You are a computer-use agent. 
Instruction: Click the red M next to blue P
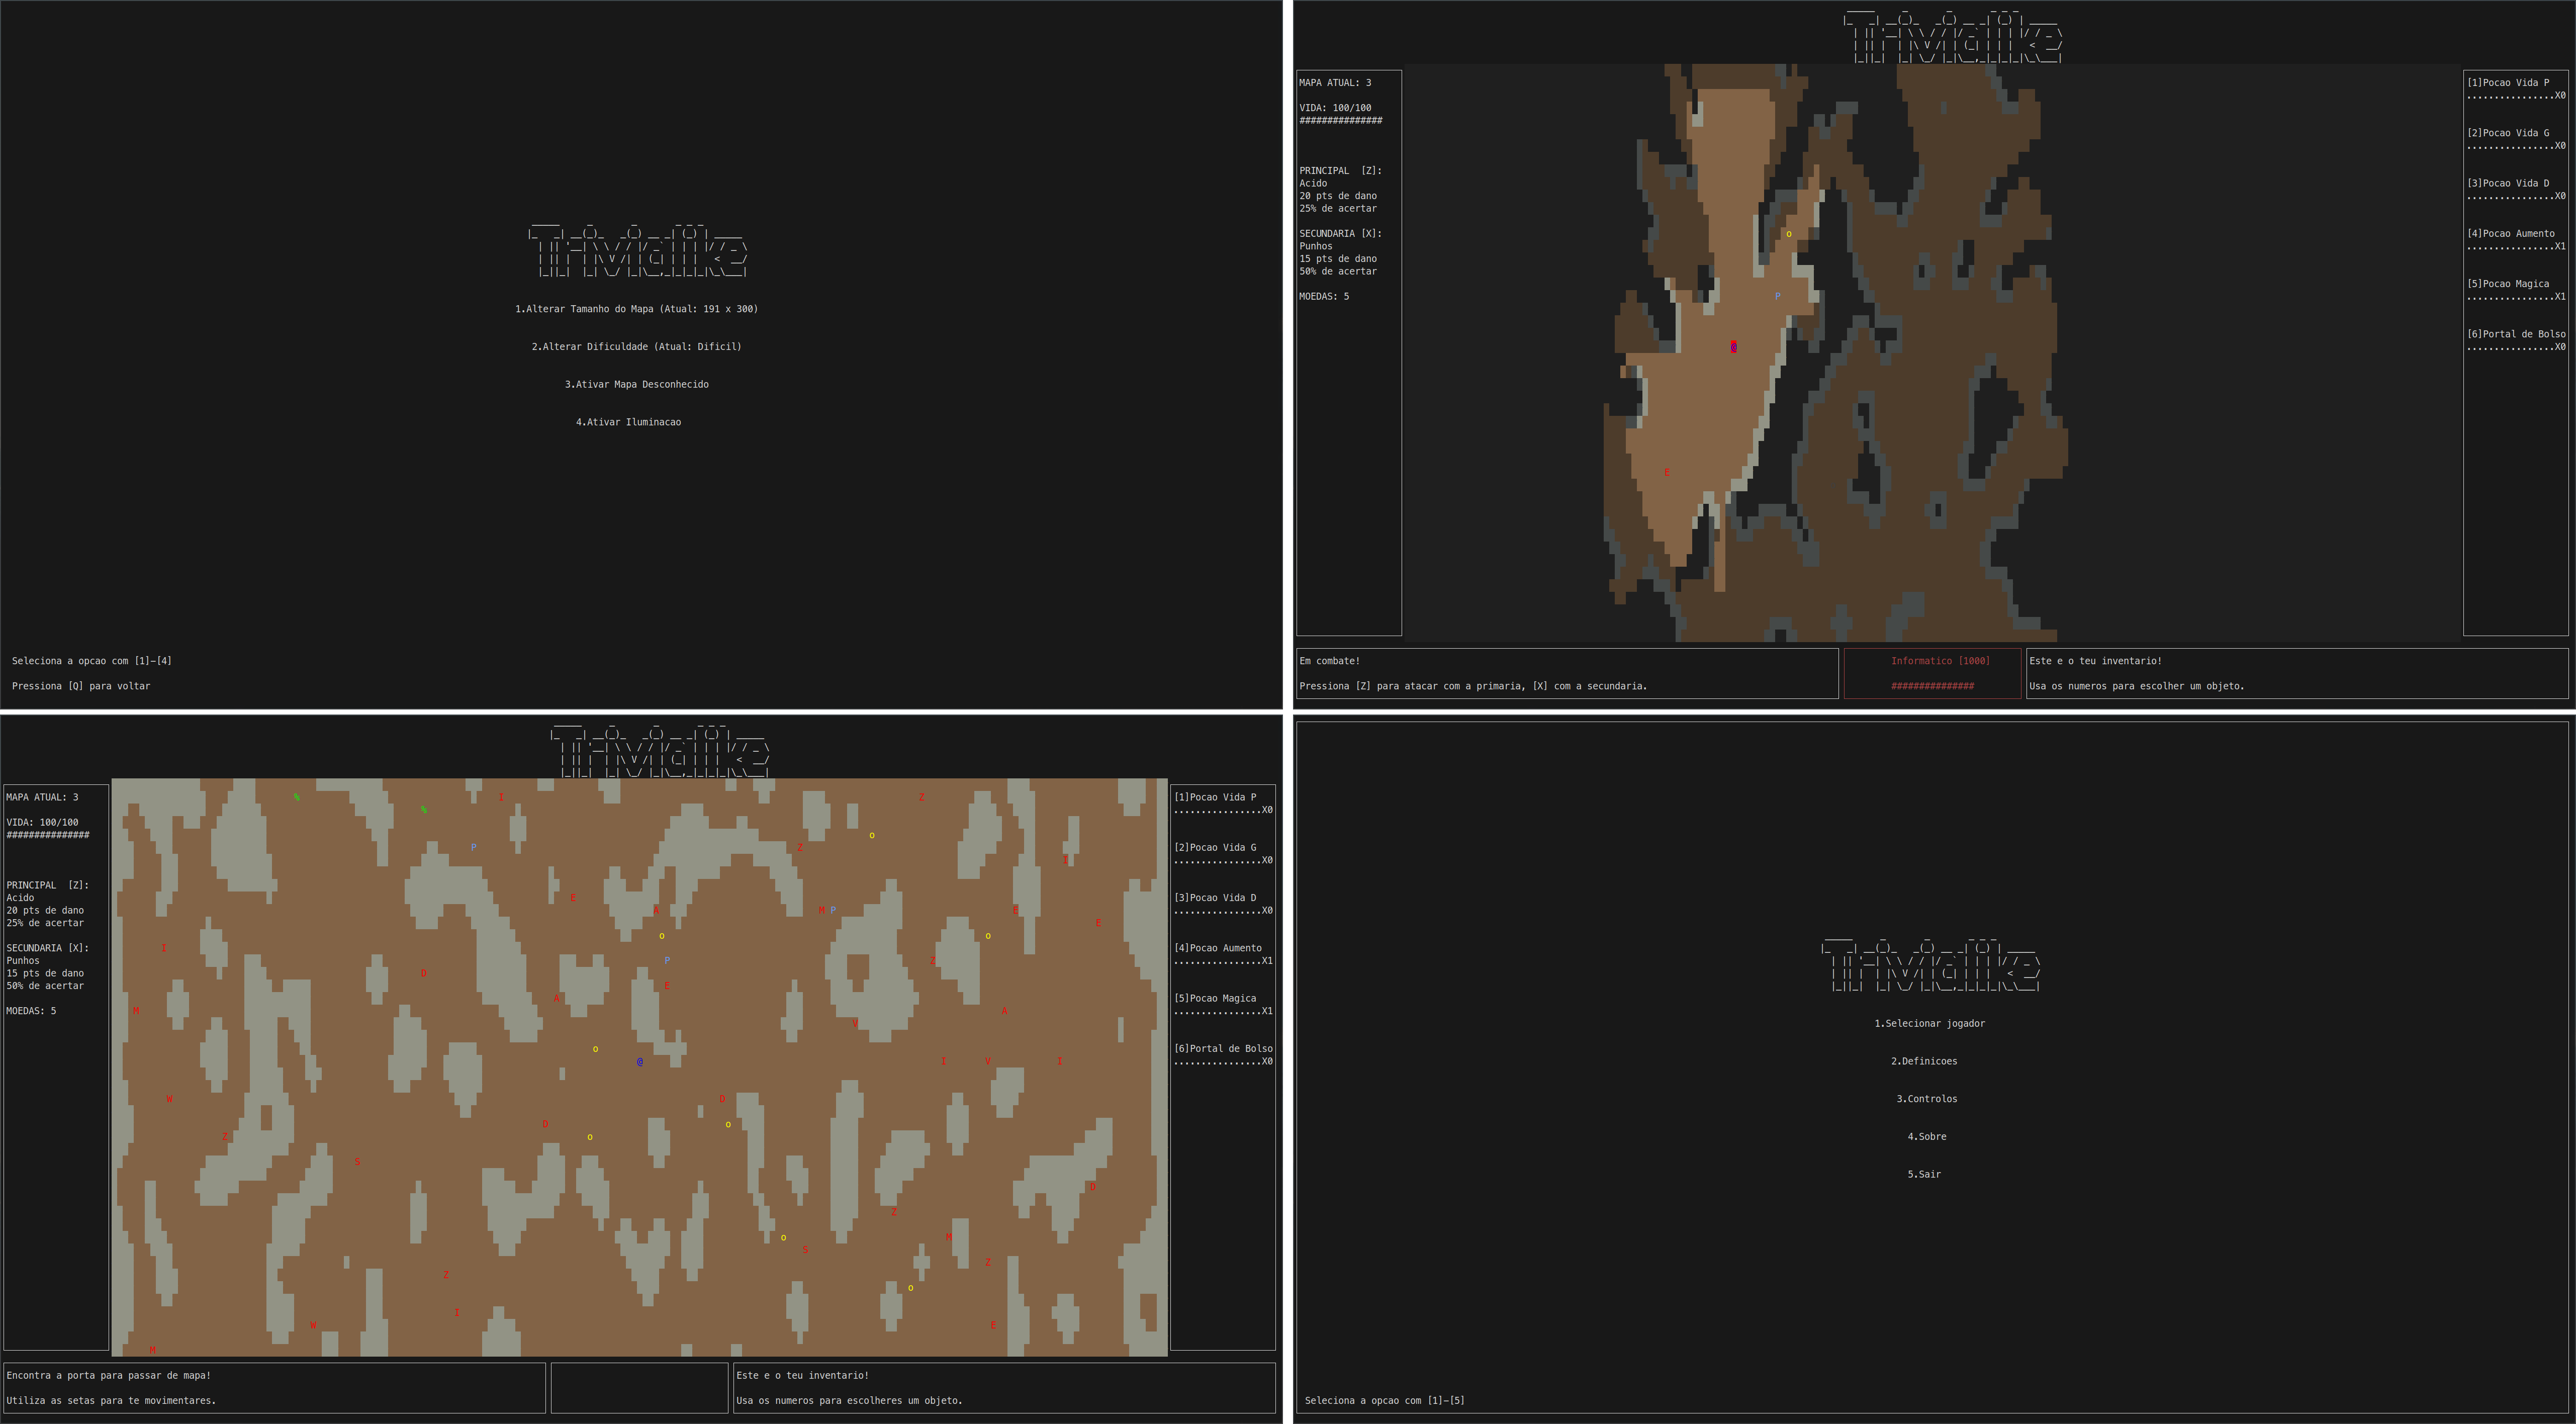tap(822, 910)
